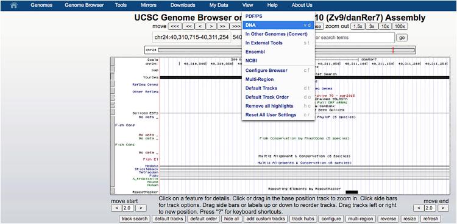Screen dimensions: 457x224
Task: Click the add custom tracks button
Action: (266, 219)
